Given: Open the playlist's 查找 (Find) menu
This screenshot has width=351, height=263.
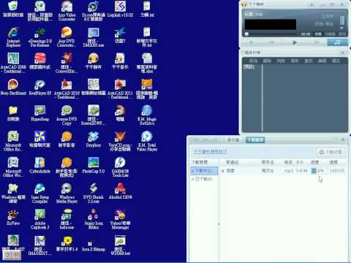Looking at the screenshot, I should tap(309, 61).
